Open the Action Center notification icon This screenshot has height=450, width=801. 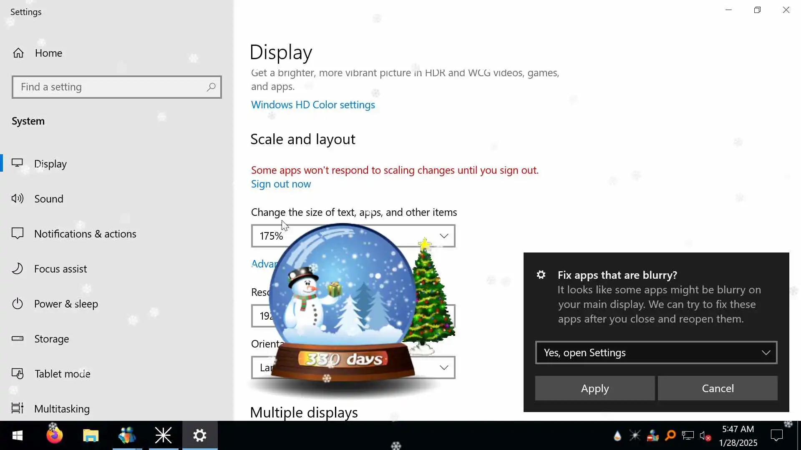pyautogui.click(x=776, y=436)
